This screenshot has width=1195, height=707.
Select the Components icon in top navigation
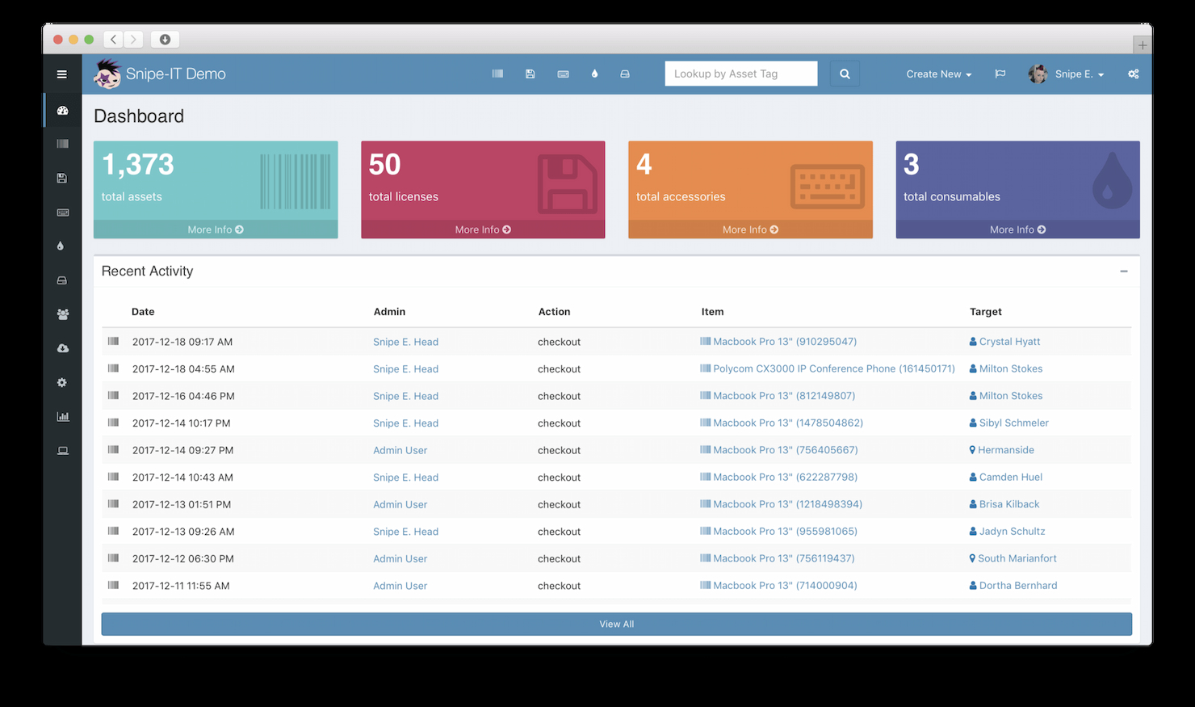tap(624, 74)
